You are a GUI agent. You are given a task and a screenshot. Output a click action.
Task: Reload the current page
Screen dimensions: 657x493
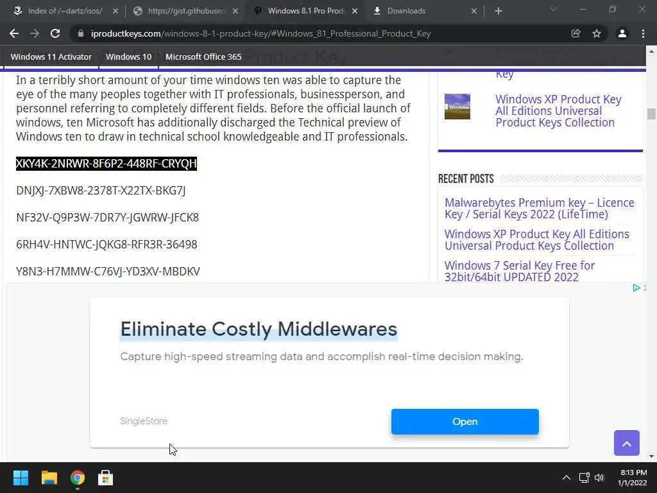(55, 33)
